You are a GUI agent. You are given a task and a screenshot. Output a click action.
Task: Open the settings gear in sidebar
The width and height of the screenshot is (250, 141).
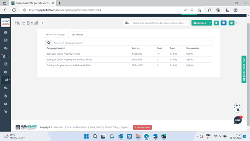pyautogui.click(x=5, y=72)
